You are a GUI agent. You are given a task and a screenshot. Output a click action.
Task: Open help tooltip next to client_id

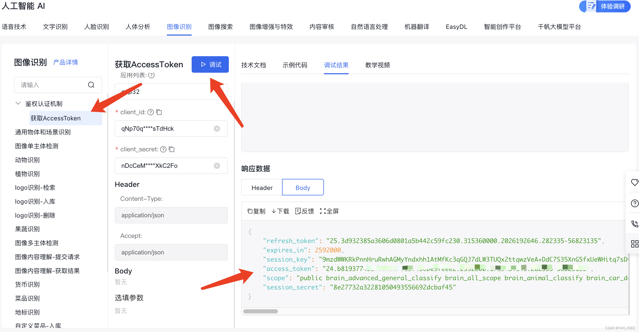point(151,112)
